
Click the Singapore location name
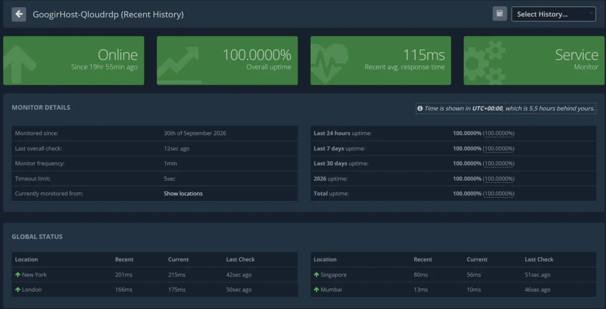coord(334,275)
